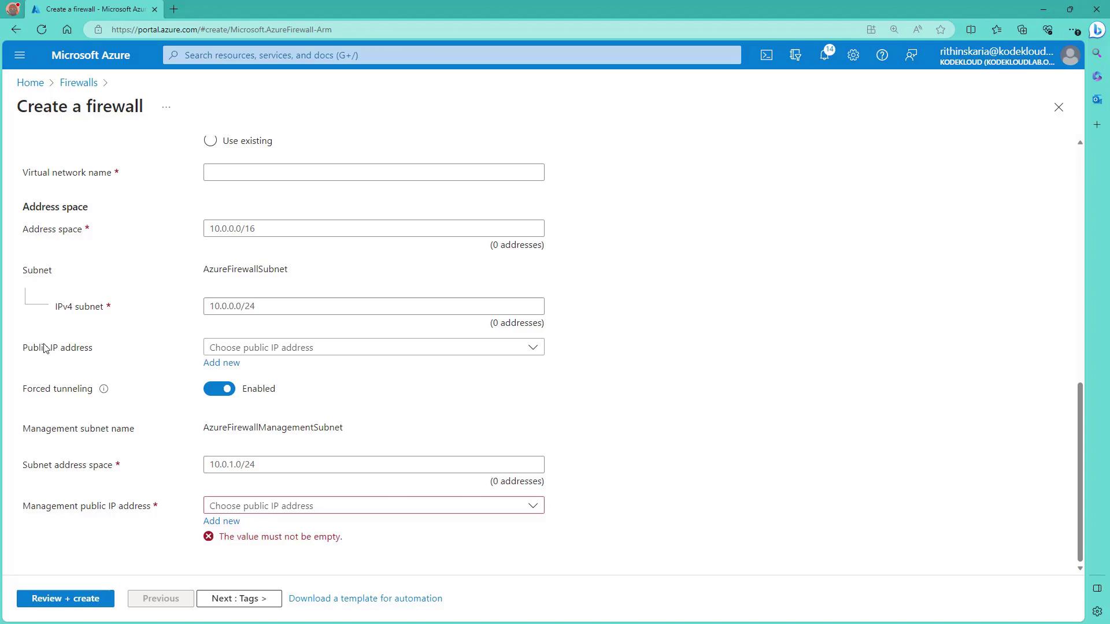This screenshot has width=1110, height=624.
Task: Open the notifications bell
Action: 824,55
